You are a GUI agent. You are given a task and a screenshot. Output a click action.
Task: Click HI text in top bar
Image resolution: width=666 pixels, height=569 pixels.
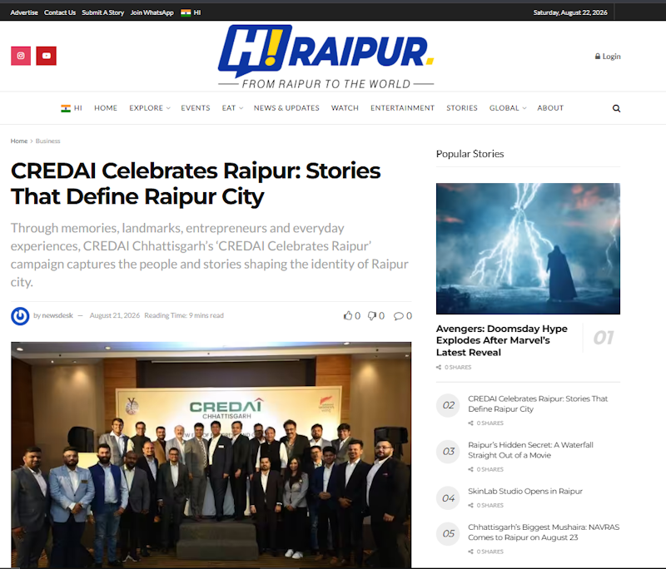(197, 12)
